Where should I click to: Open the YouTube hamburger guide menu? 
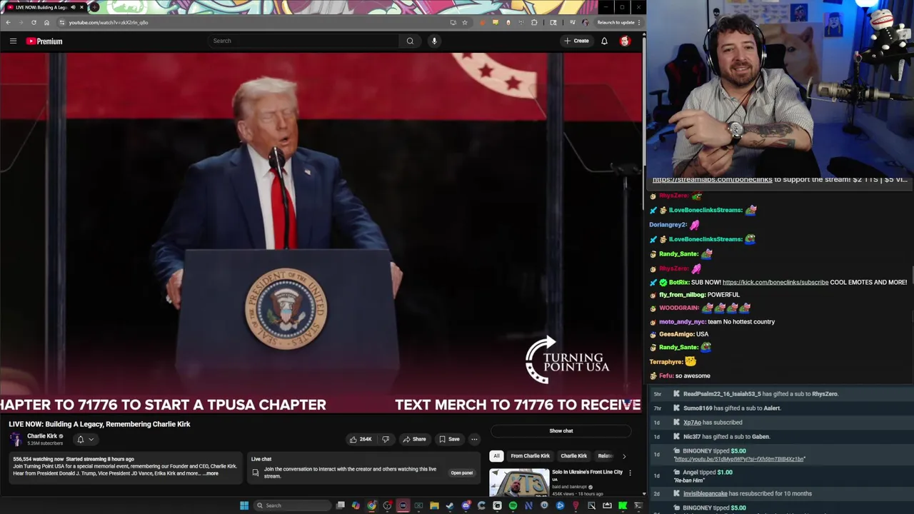[x=13, y=41]
